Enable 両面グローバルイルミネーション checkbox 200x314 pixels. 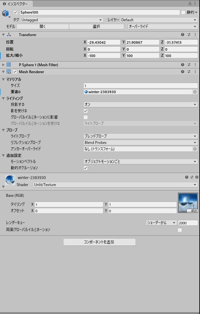click(x=180, y=230)
